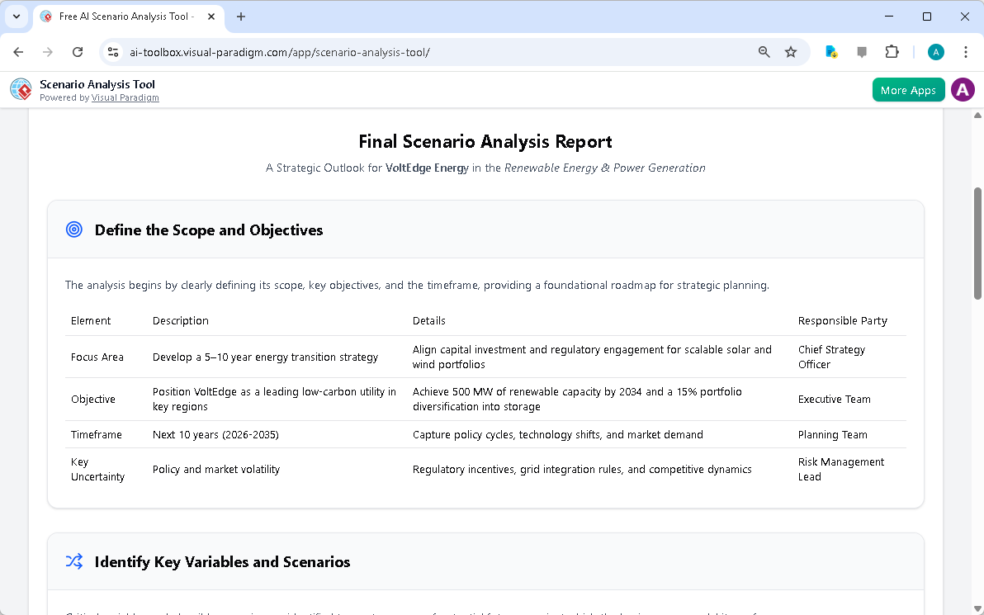
Task: Click the Scenario Analysis Tool logo
Action: [x=20, y=89]
